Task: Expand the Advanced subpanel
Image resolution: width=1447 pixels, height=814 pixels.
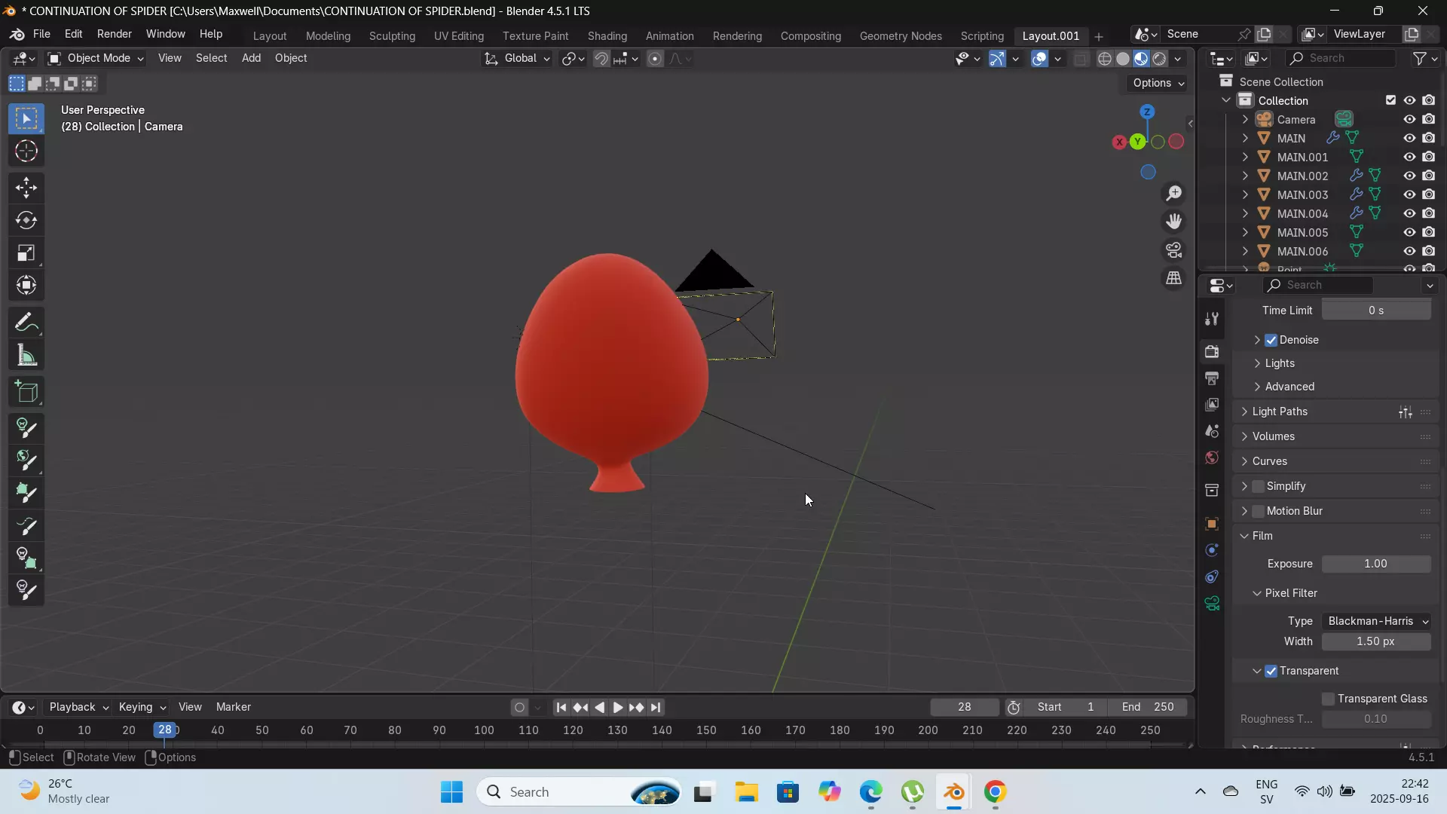Action: [x=1289, y=387]
